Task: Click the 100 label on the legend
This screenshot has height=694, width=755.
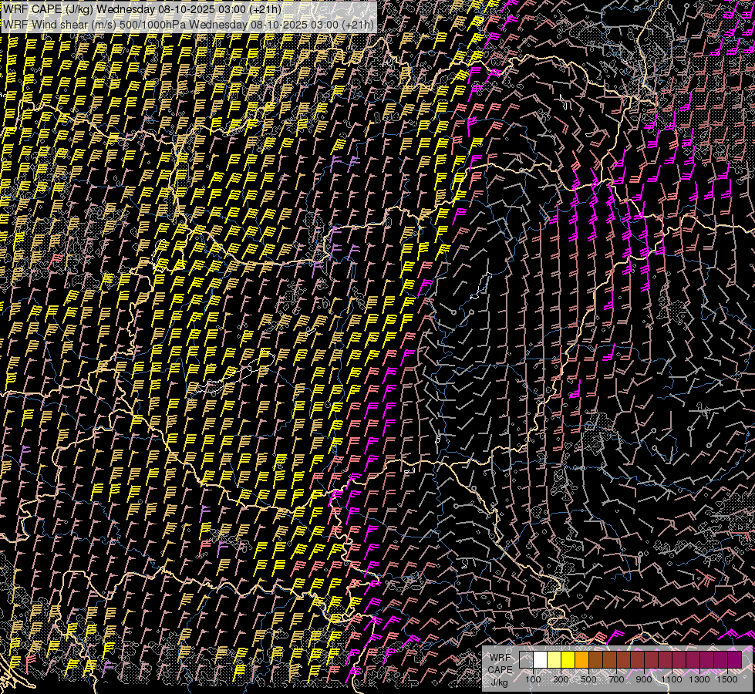Action: [x=533, y=679]
